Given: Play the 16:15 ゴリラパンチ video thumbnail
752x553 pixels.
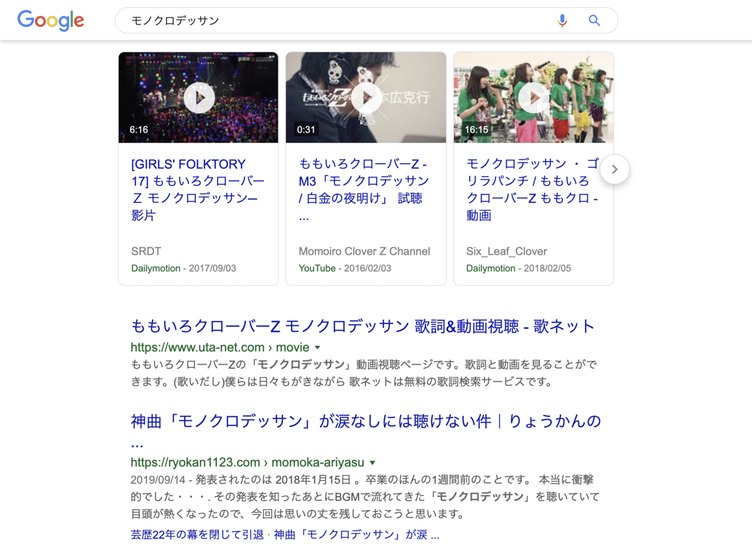Looking at the screenshot, I should [x=533, y=97].
